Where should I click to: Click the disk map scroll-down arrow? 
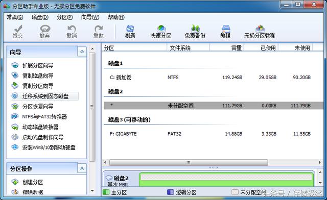pos(320,183)
